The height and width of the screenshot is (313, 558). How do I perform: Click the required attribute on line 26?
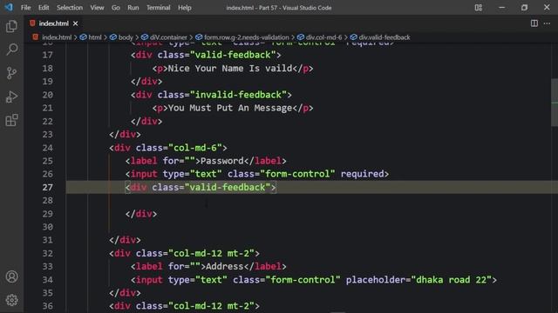click(363, 174)
